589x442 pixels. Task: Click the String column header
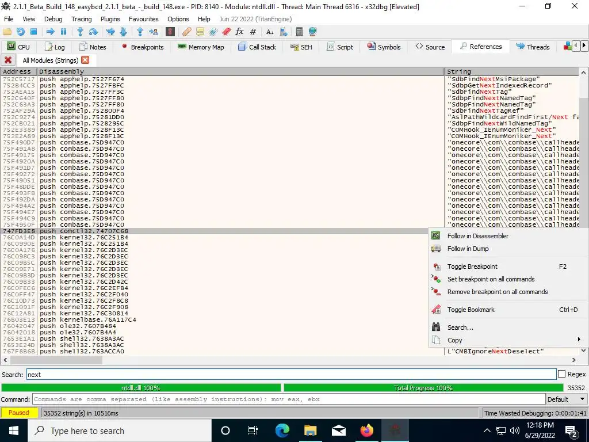(511, 71)
